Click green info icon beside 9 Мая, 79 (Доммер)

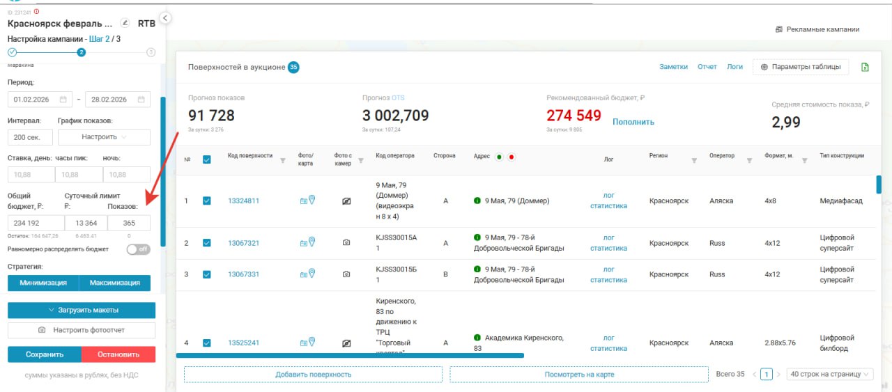(x=477, y=201)
